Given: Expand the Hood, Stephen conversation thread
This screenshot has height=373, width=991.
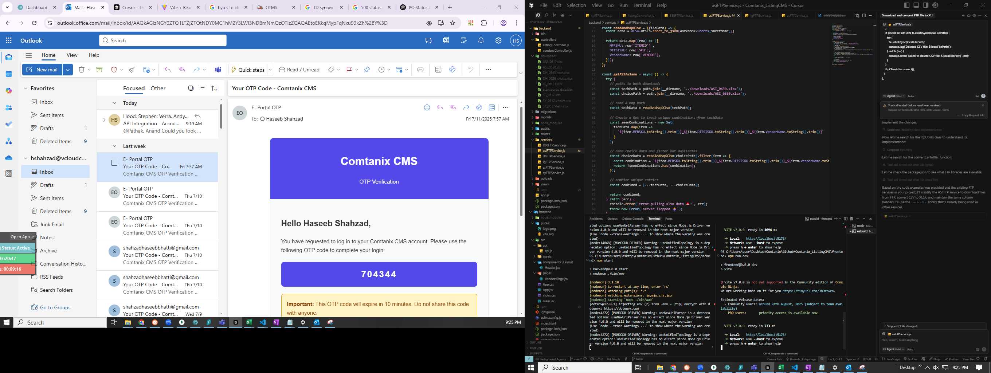Looking at the screenshot, I should [x=104, y=120].
